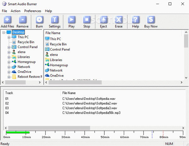This screenshot has height=146, width=189.
Task: Select Network in the folder tree
Action: tap(24, 67)
